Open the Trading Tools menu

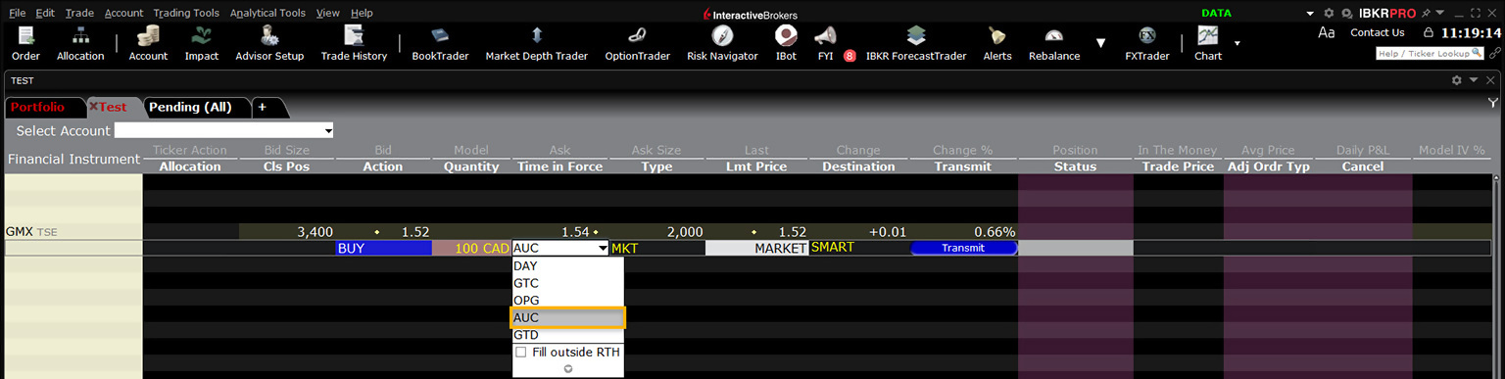(x=186, y=13)
